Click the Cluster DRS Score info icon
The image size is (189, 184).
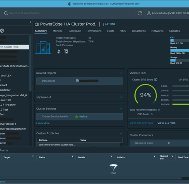156,80
